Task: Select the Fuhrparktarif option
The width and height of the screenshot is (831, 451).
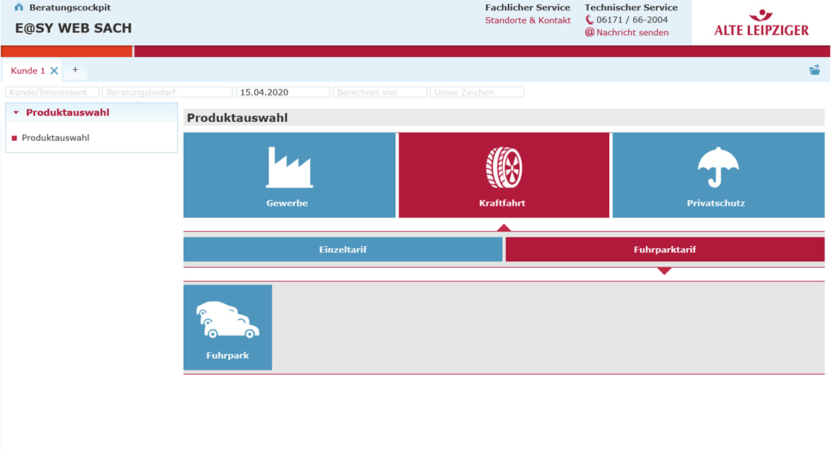Action: pos(665,249)
